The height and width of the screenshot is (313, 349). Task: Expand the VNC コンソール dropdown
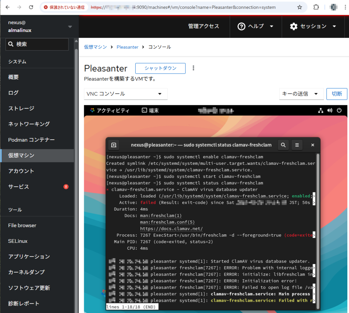point(125,94)
